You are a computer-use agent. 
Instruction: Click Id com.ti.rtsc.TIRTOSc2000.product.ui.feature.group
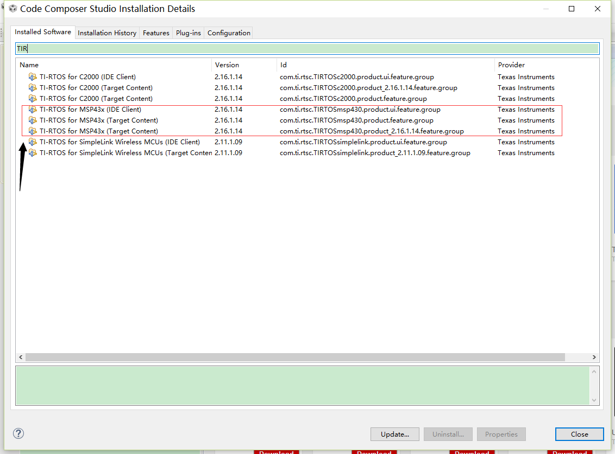(356, 77)
